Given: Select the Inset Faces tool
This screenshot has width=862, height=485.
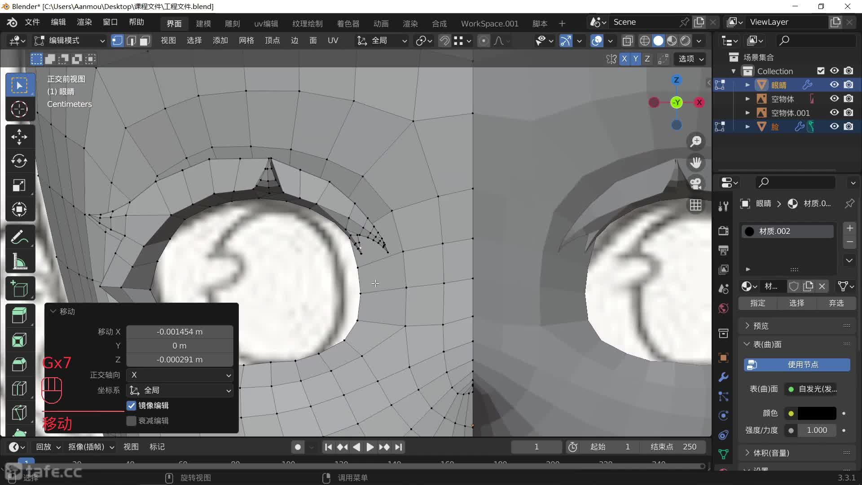Looking at the screenshot, I should pos(19,340).
